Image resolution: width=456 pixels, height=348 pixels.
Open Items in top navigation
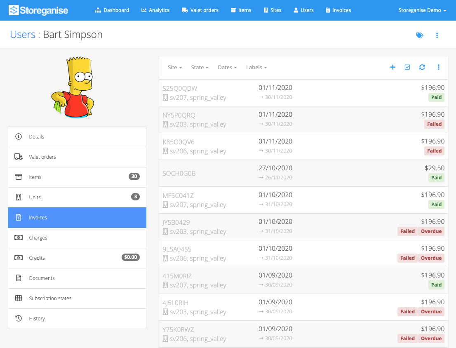241,10
